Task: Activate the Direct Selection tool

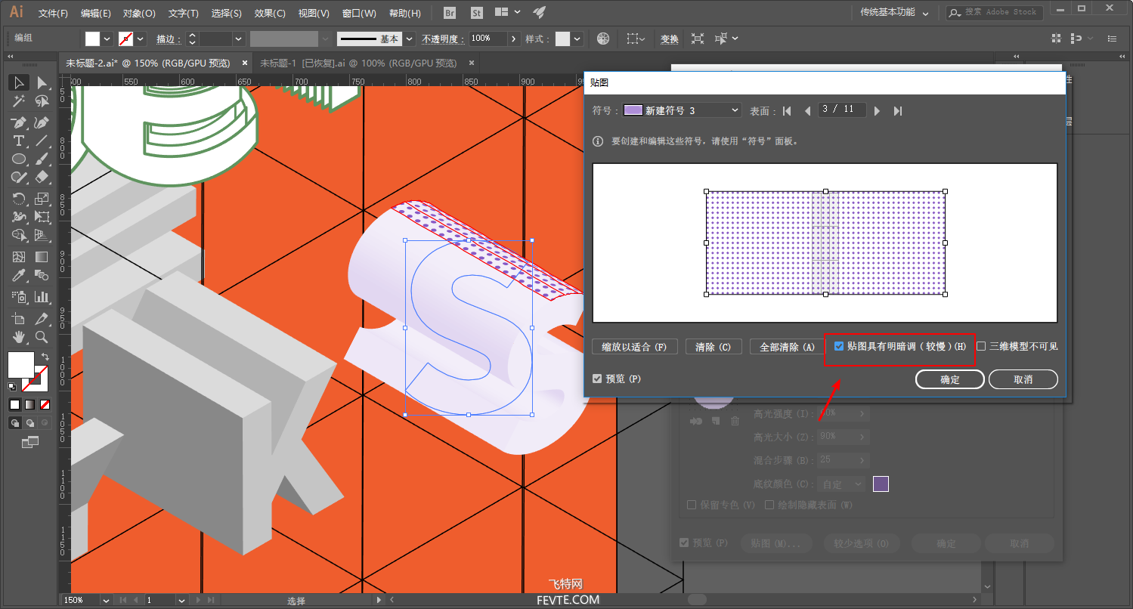Action: (42, 82)
